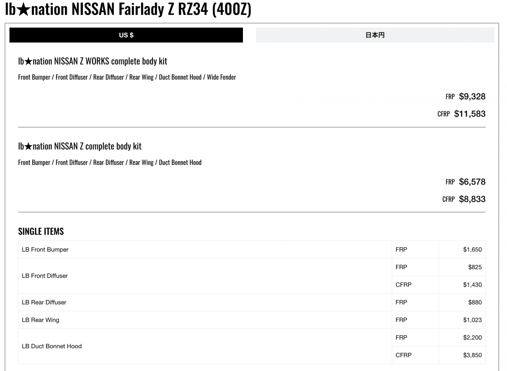Select the LB Front Diffuser item
Image resolution: width=507 pixels, height=371 pixels.
(x=45, y=276)
